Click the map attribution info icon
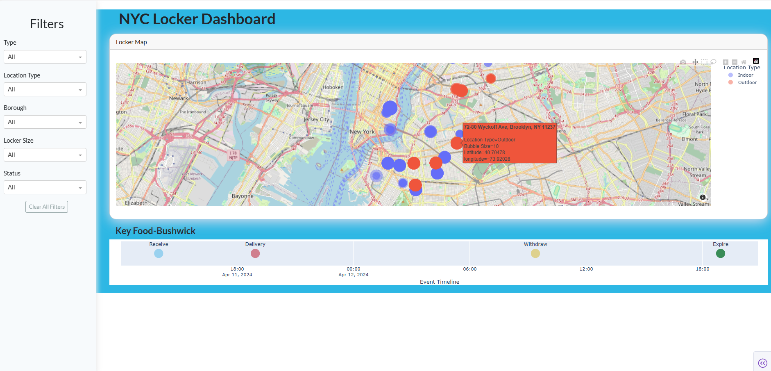This screenshot has height=371, width=771. pos(703,197)
